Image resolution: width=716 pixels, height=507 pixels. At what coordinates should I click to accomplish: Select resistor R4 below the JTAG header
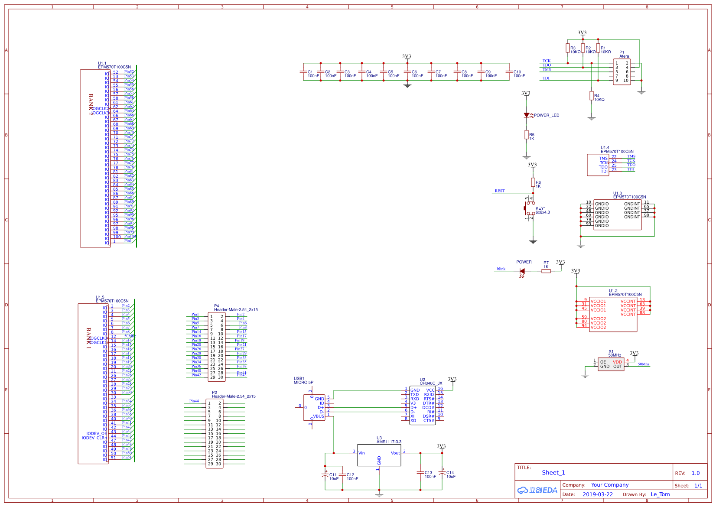click(591, 96)
